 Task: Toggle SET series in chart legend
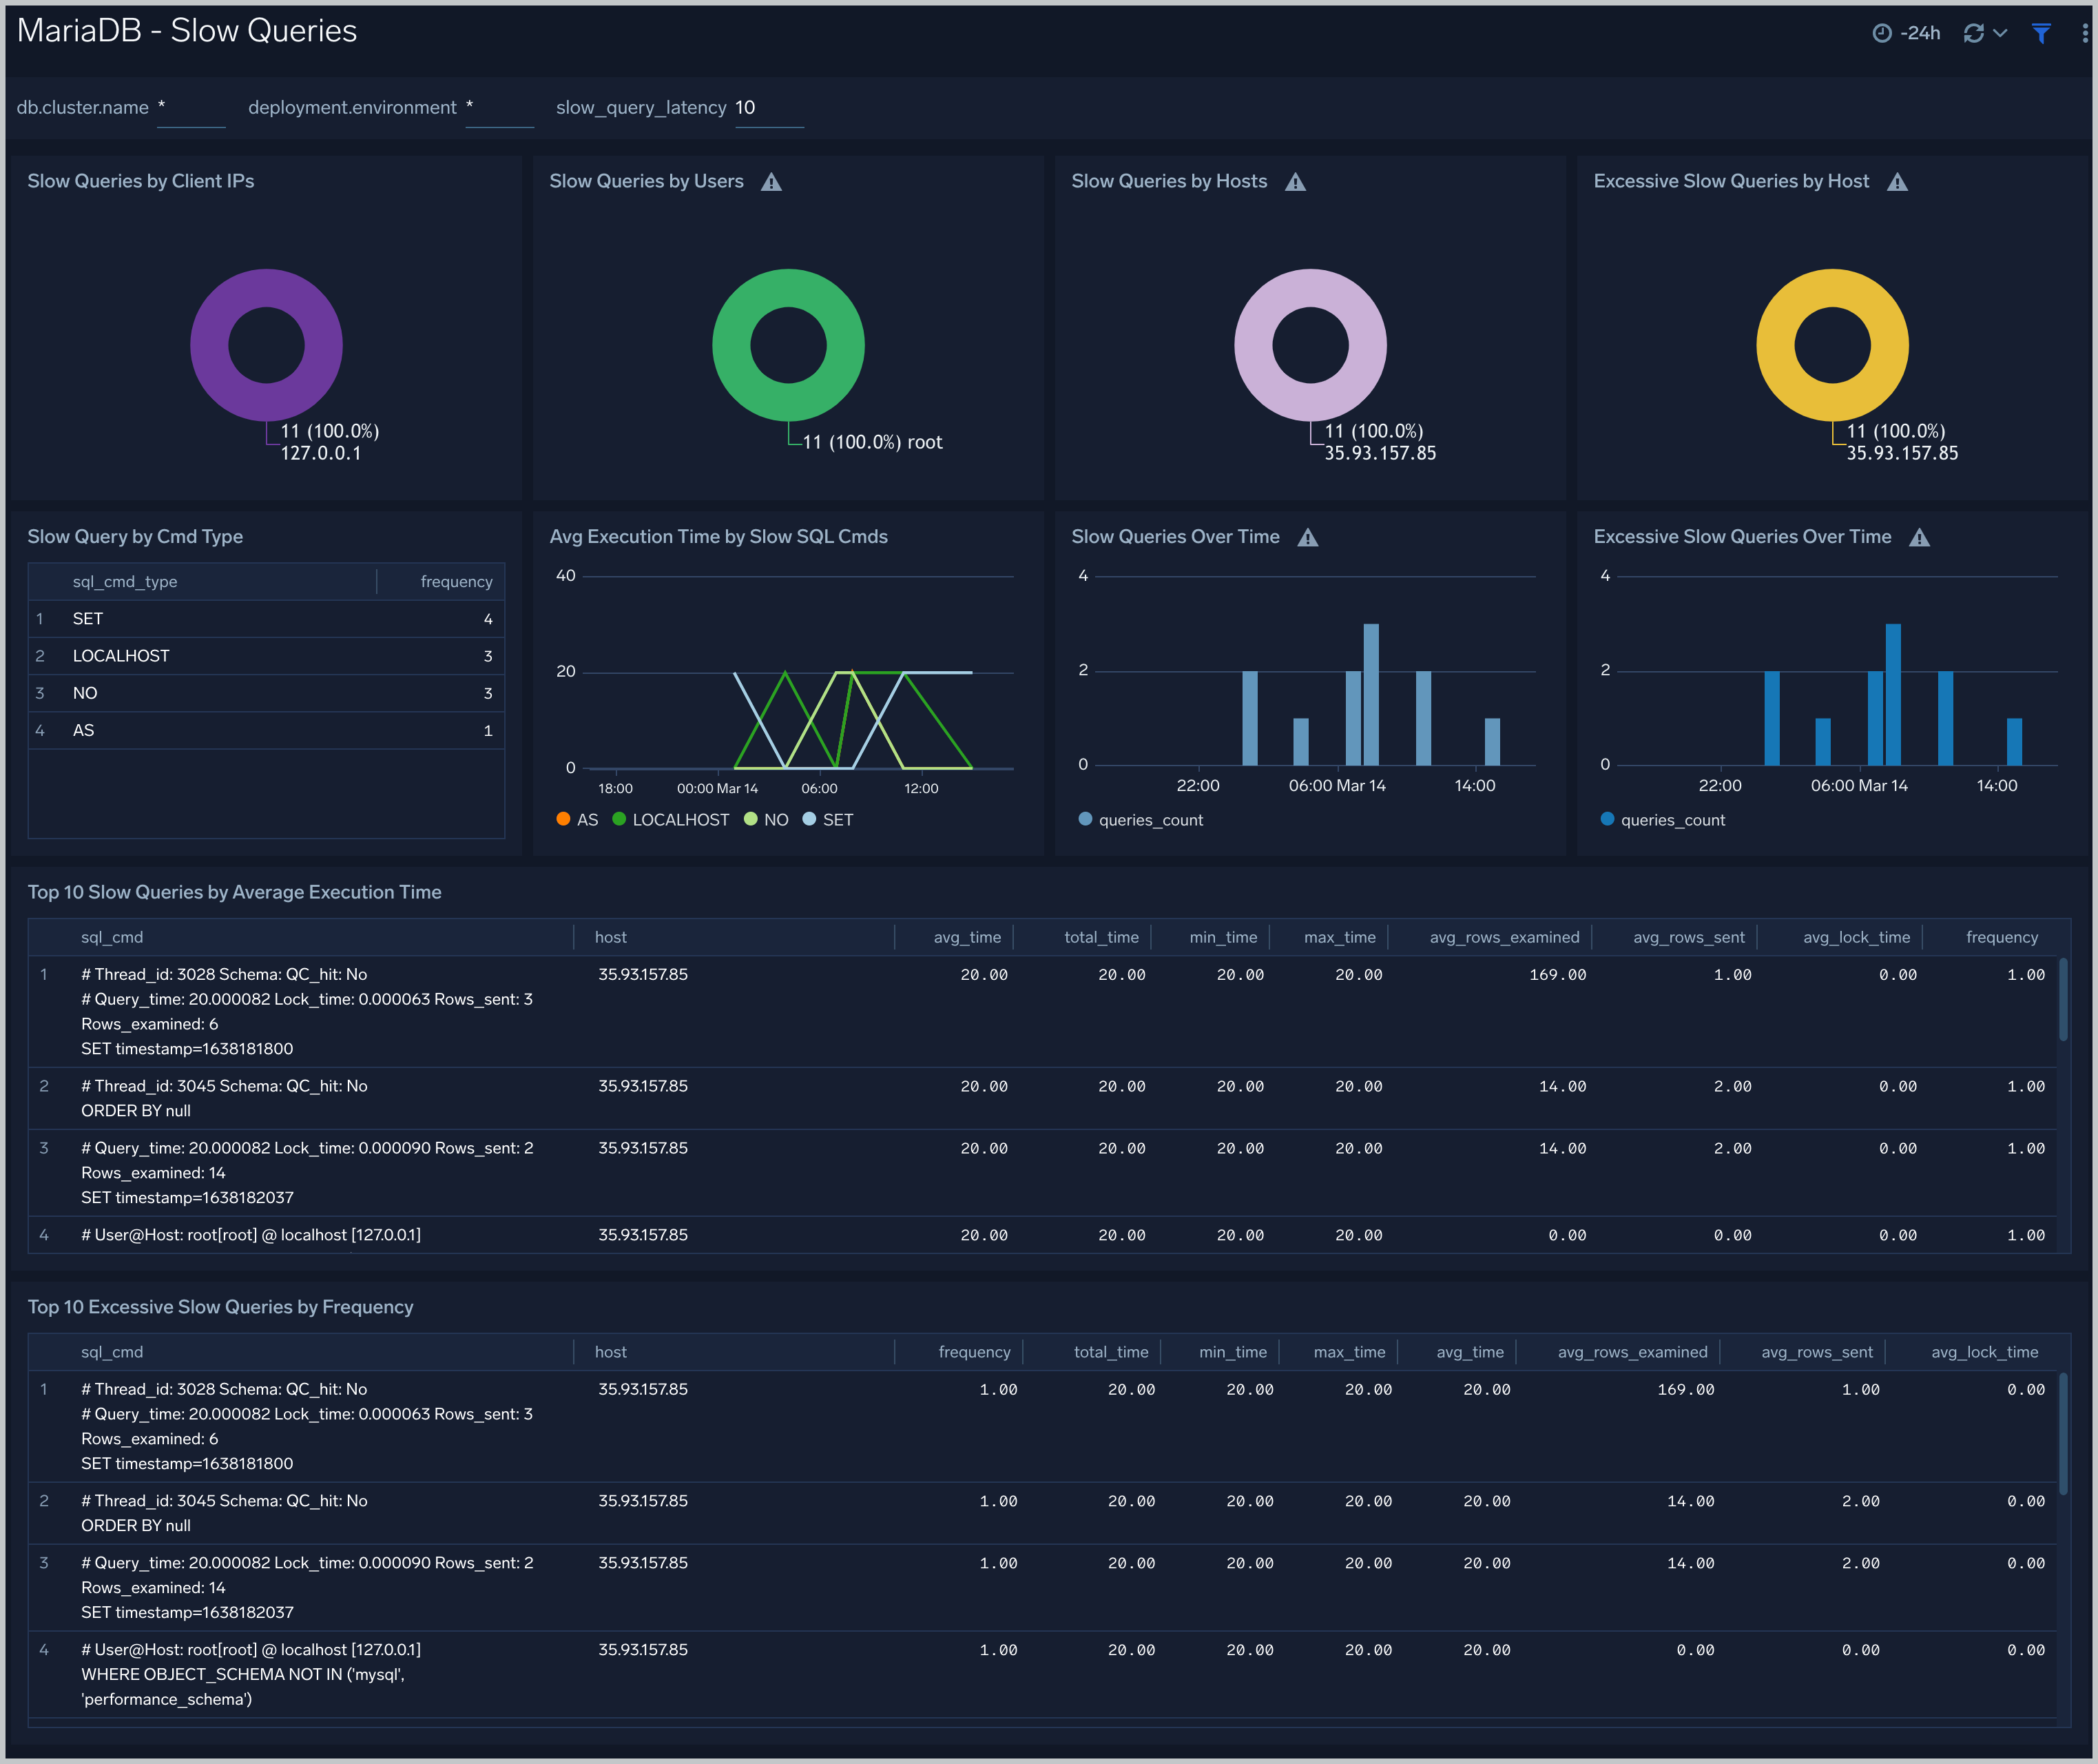(x=828, y=820)
